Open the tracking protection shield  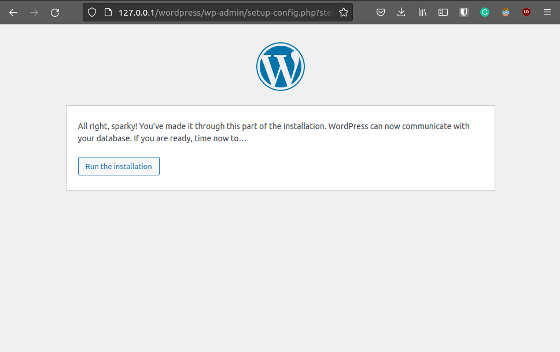pyautogui.click(x=92, y=13)
